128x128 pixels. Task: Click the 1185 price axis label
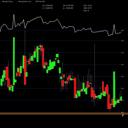(122, 89)
